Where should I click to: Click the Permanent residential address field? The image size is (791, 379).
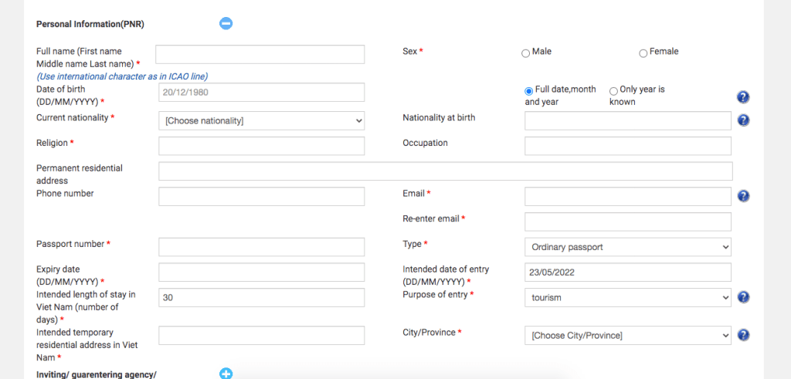[x=445, y=171]
